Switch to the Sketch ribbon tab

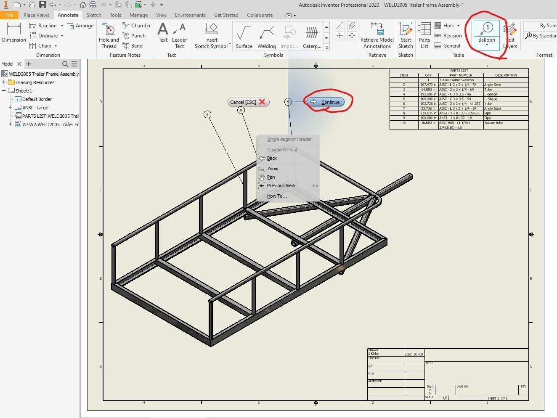[93, 15]
